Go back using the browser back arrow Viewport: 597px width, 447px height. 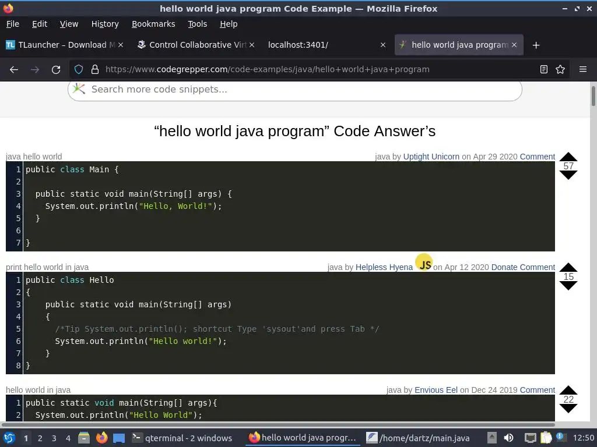[x=14, y=70]
